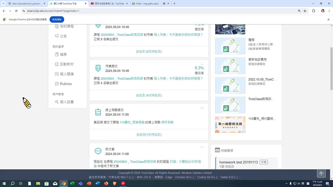
Task: Click the 去批改 (4份待批改) link
Action: 149,95
